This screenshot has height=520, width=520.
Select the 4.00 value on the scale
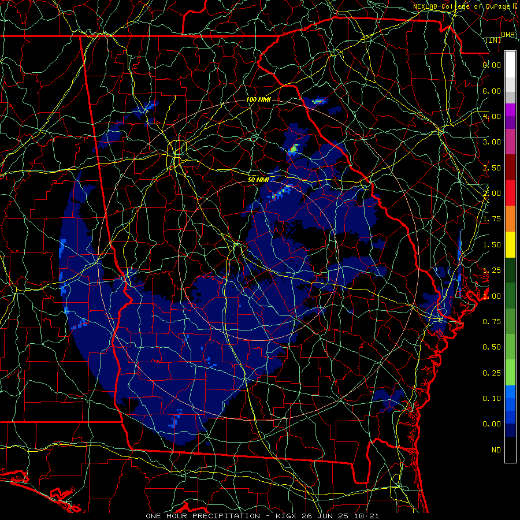492,116
